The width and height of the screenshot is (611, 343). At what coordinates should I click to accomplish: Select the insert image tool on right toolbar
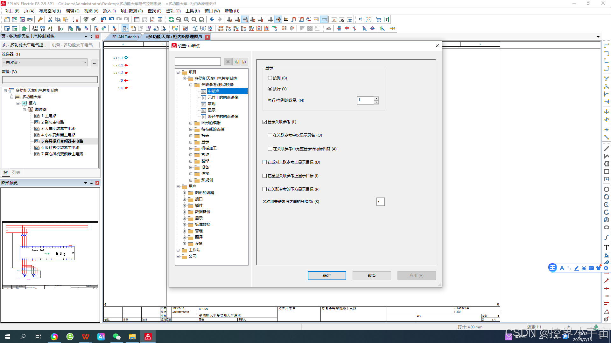tap(607, 255)
